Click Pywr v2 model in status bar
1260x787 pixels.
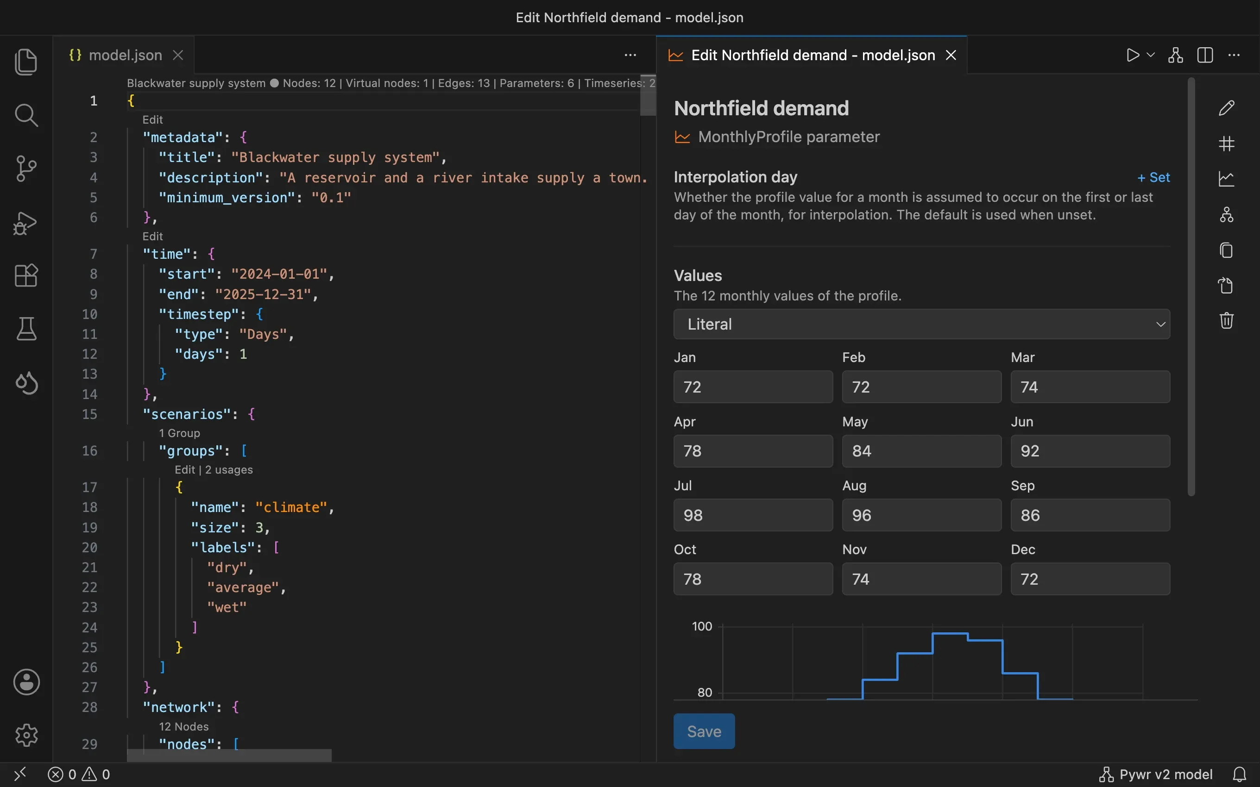(x=1156, y=775)
